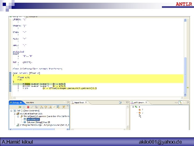
Task: Close the AST Viewer view
Action: [146, 102]
